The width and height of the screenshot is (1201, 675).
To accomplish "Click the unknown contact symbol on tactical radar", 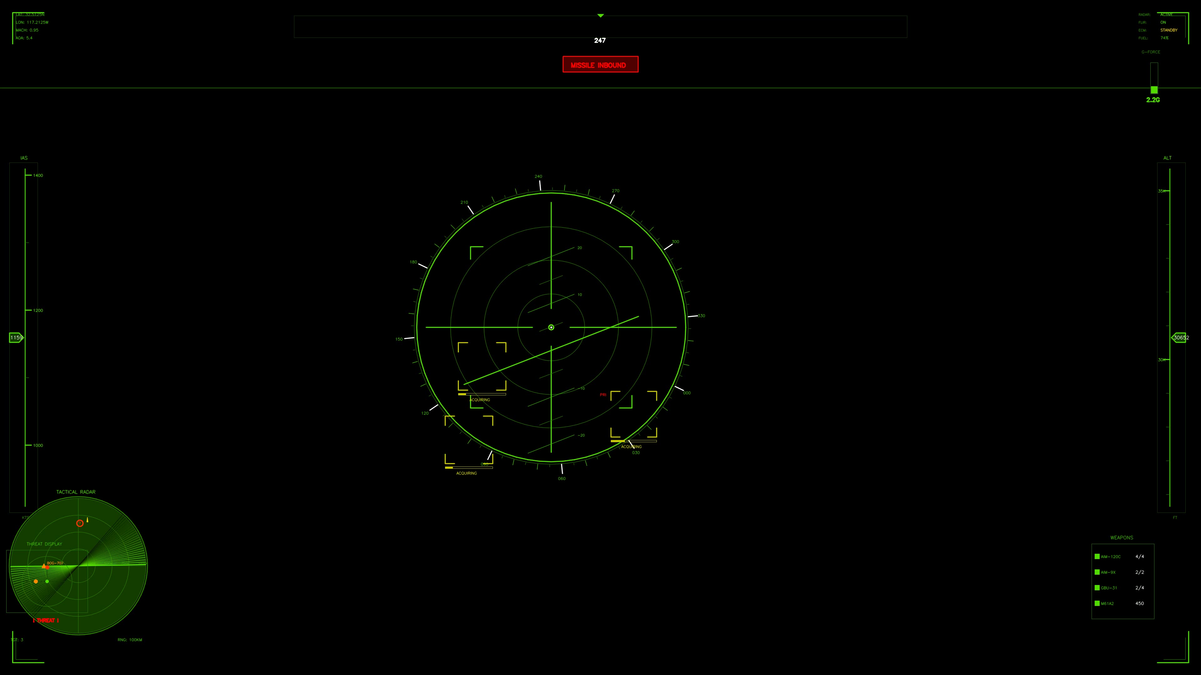I will [80, 524].
